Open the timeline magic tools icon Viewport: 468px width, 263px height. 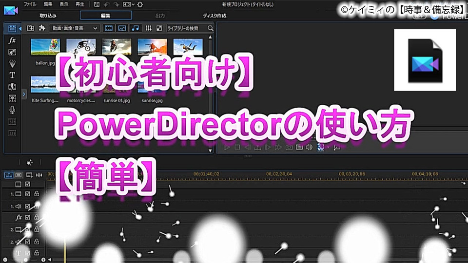(30, 163)
